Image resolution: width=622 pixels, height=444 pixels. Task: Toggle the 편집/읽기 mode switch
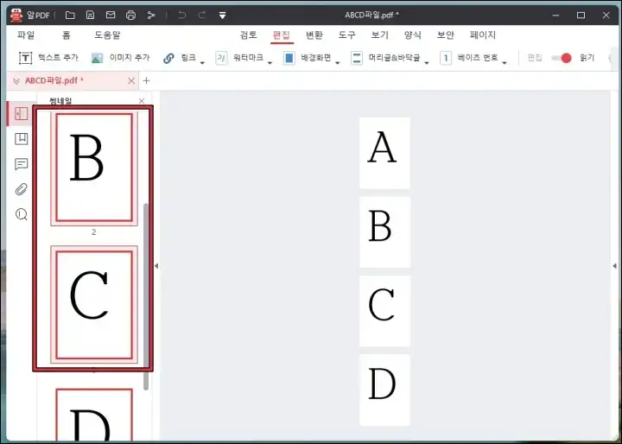click(x=562, y=58)
